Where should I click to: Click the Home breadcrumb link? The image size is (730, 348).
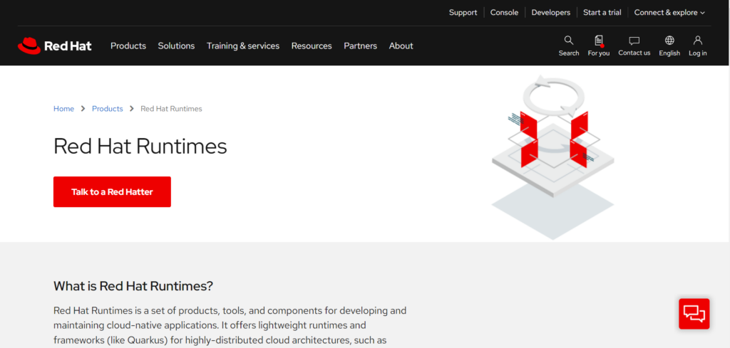tap(63, 109)
